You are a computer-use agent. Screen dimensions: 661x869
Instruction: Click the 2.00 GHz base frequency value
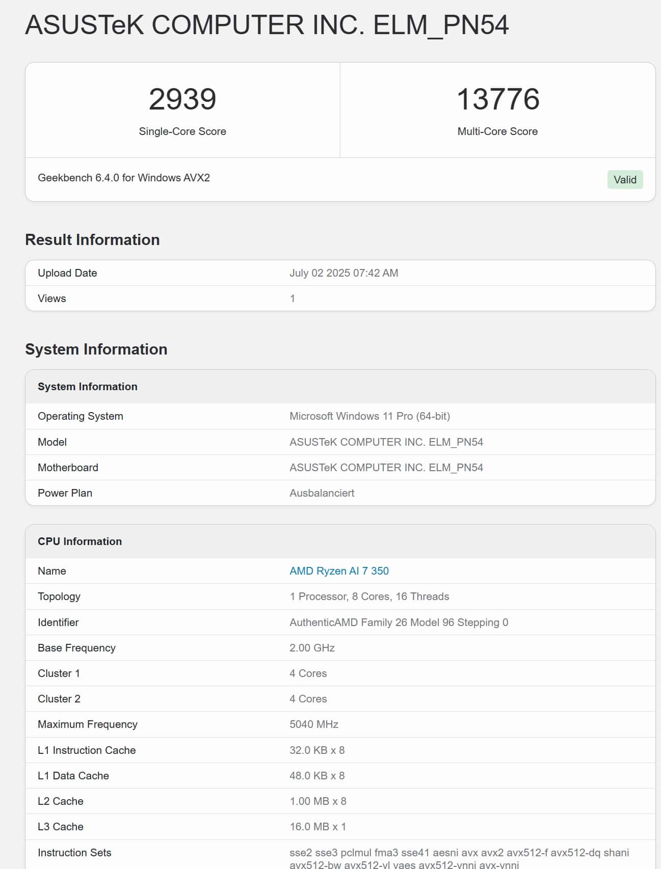click(312, 648)
